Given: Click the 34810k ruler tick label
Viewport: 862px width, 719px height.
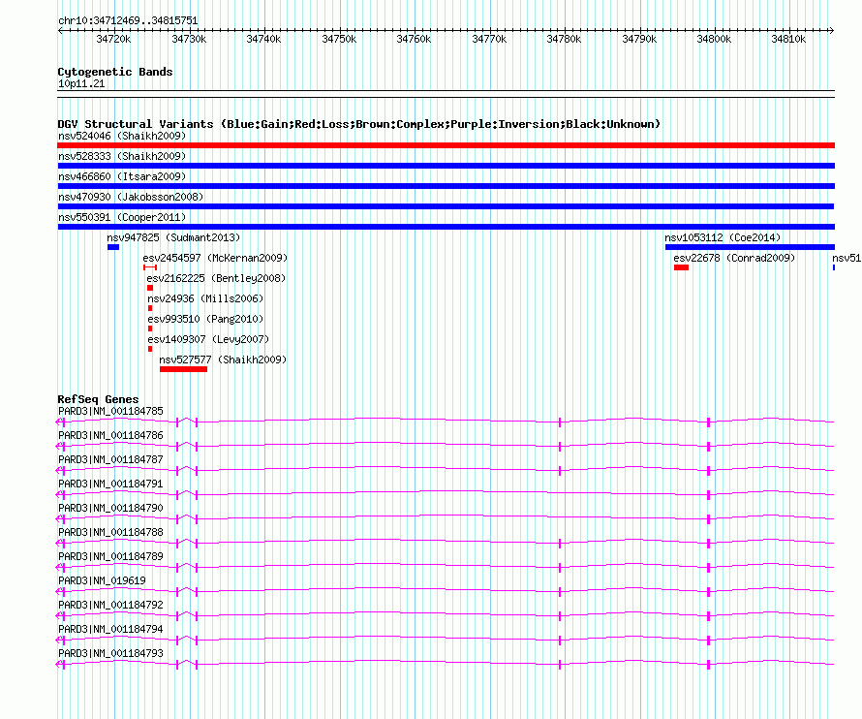Looking at the screenshot, I should (788, 39).
